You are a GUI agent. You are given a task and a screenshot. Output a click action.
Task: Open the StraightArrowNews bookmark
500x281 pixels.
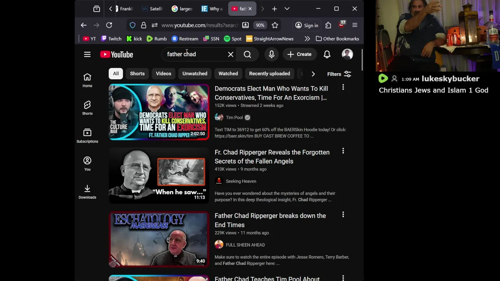tap(270, 39)
